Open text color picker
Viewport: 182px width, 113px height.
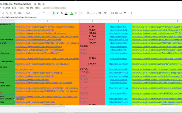(66, 13)
